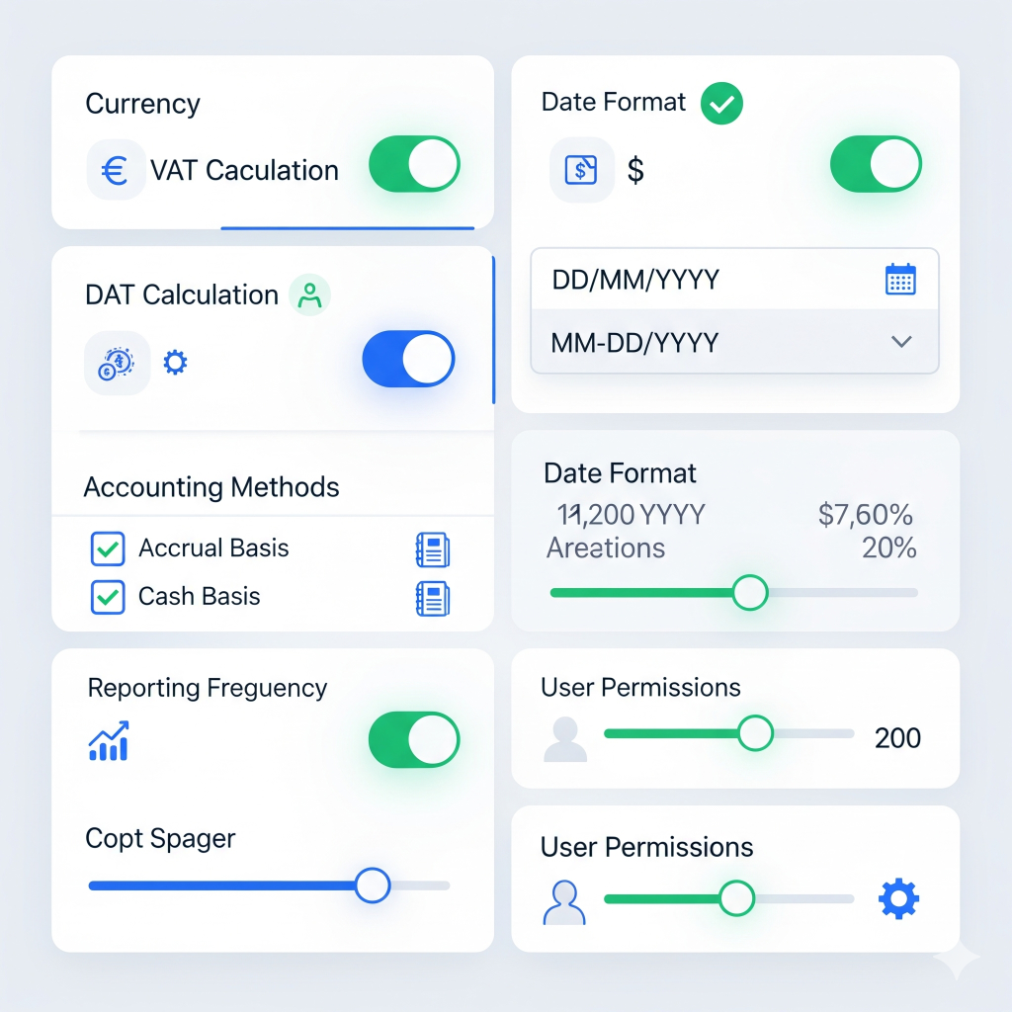1012x1012 pixels.
Task: Click the coins icon under DAT Calculation
Action: [117, 364]
